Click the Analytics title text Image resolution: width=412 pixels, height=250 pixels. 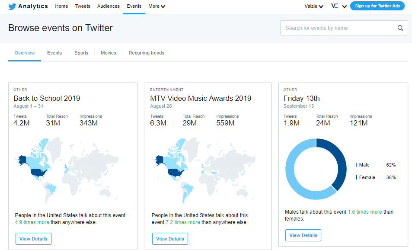tap(33, 6)
